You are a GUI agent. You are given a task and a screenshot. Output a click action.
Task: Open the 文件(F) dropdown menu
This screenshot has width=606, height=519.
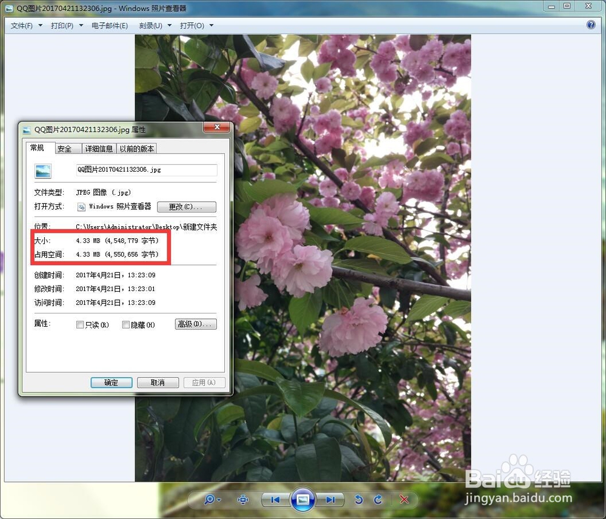(x=27, y=25)
